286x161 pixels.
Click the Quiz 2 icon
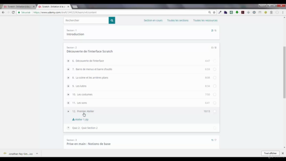pyautogui.click(x=68, y=128)
